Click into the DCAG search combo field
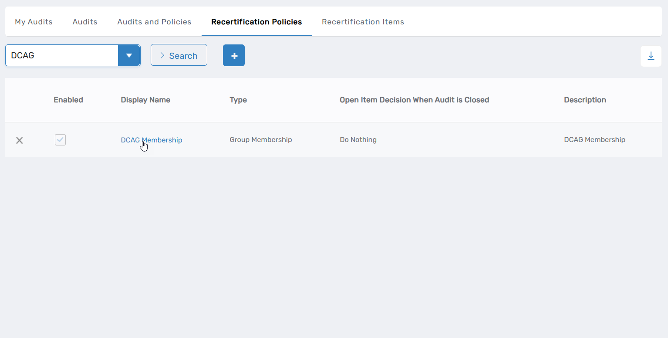The height and width of the screenshot is (338, 668). [62, 55]
